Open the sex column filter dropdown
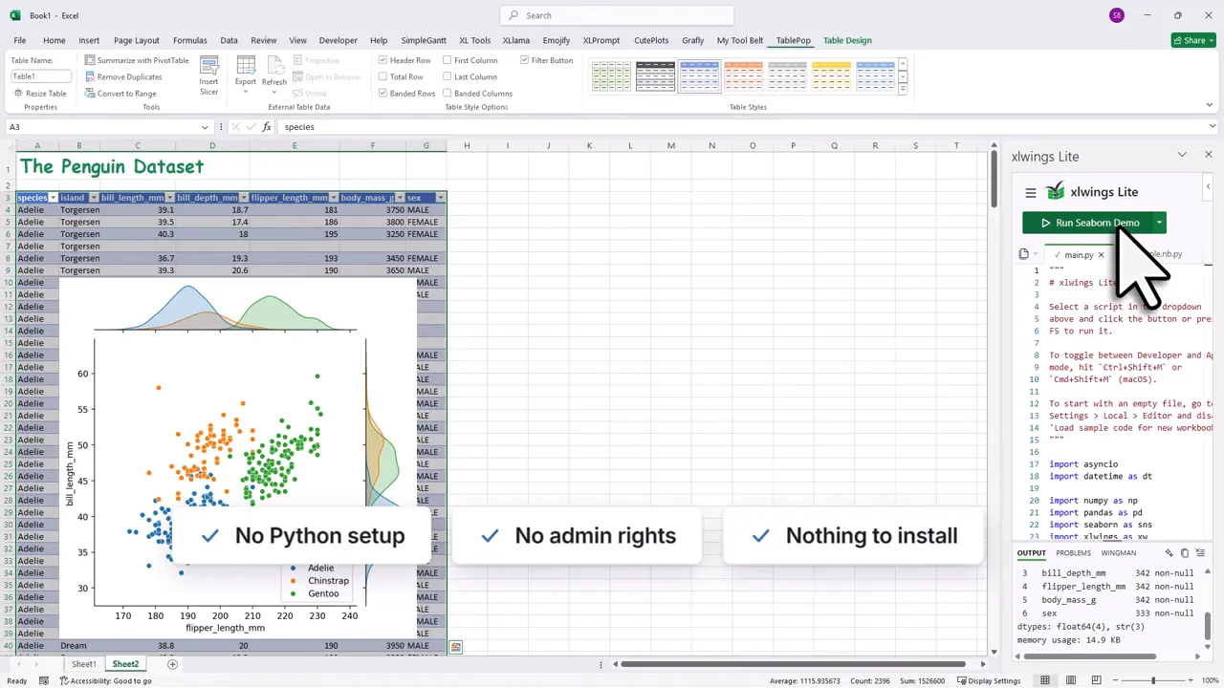 point(440,198)
